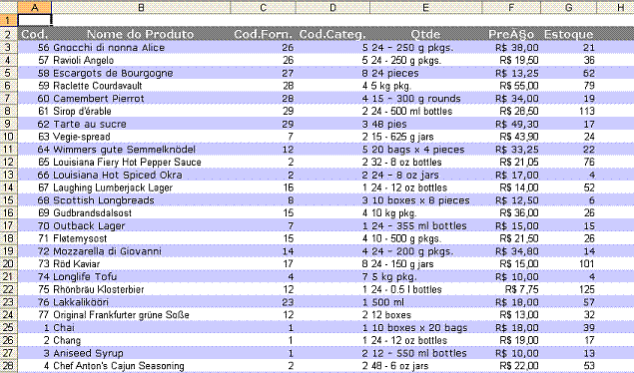
Task: Select the 'Gnocchi di nonna Alice' cell
Action: tap(141, 47)
